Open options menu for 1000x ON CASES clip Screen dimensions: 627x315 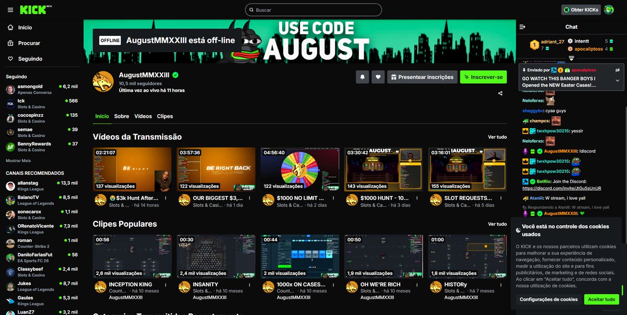[x=333, y=285]
